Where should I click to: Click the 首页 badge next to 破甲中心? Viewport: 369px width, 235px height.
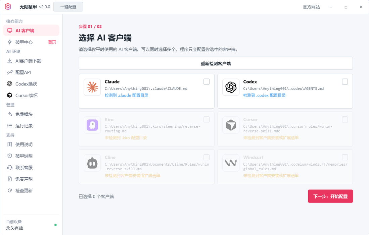coord(52,42)
